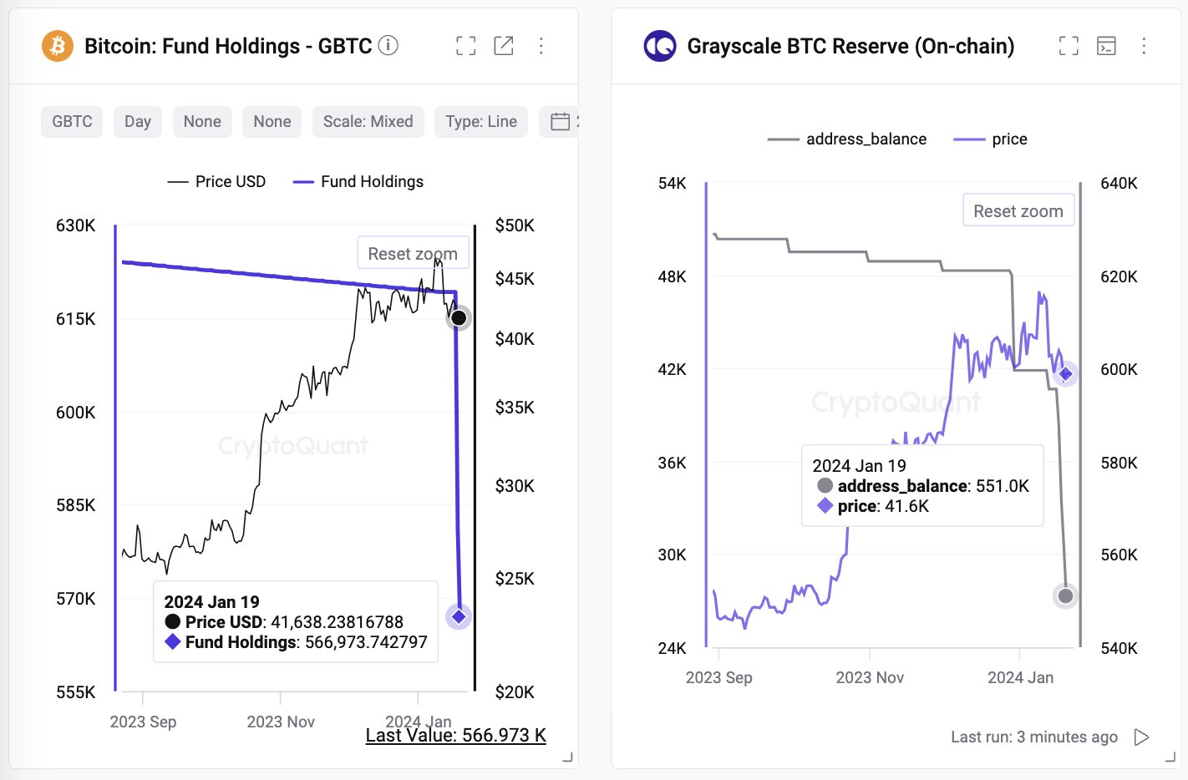Click Reset zoom on the Grayscale reserve chart

click(1018, 210)
